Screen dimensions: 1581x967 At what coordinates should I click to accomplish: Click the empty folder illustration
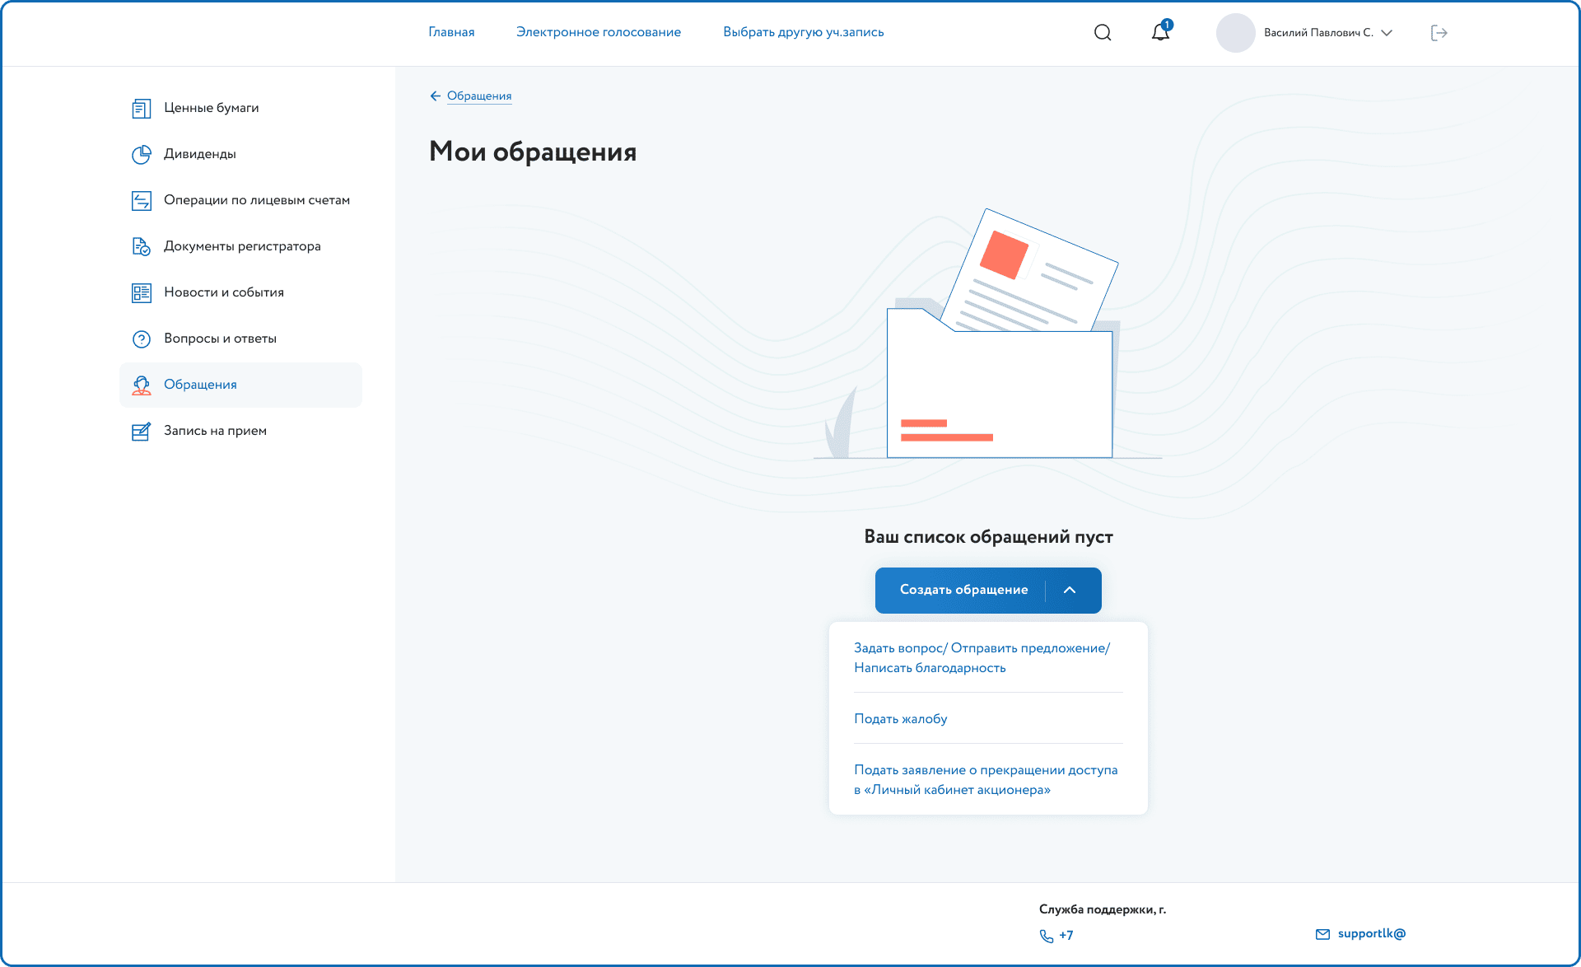[988, 334]
